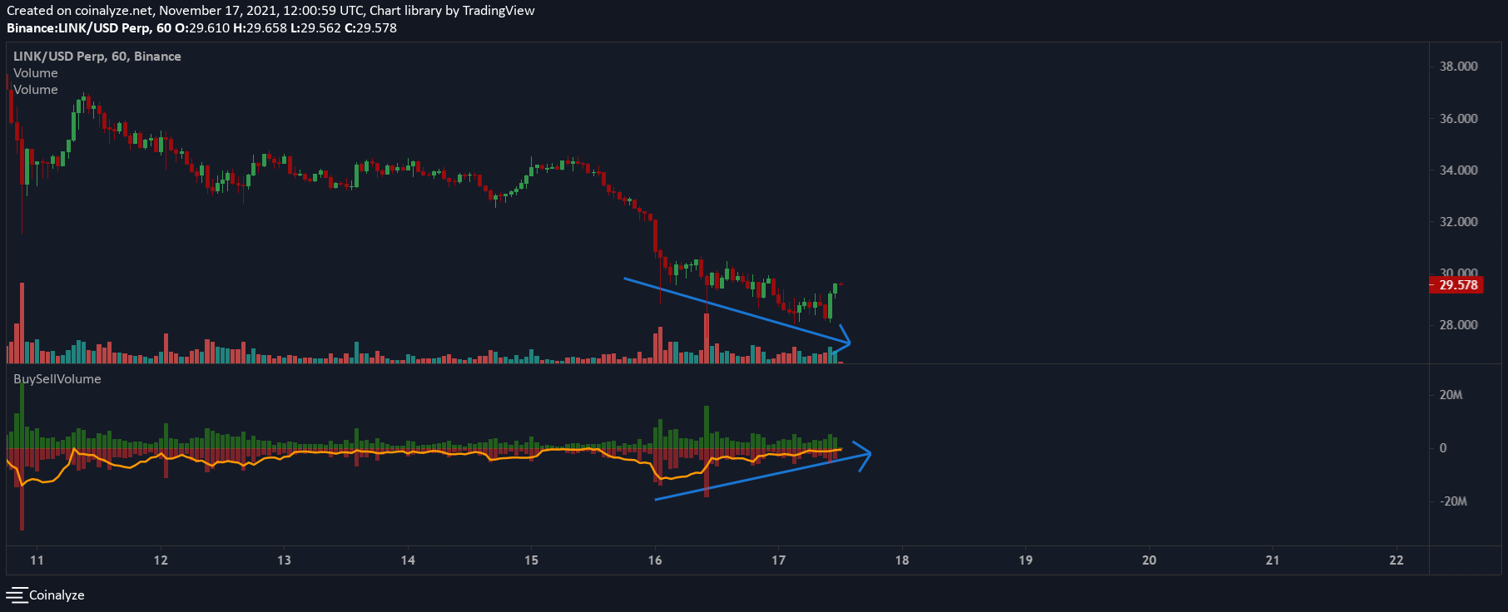Click the 22 date marker on time axis

coord(1396,560)
